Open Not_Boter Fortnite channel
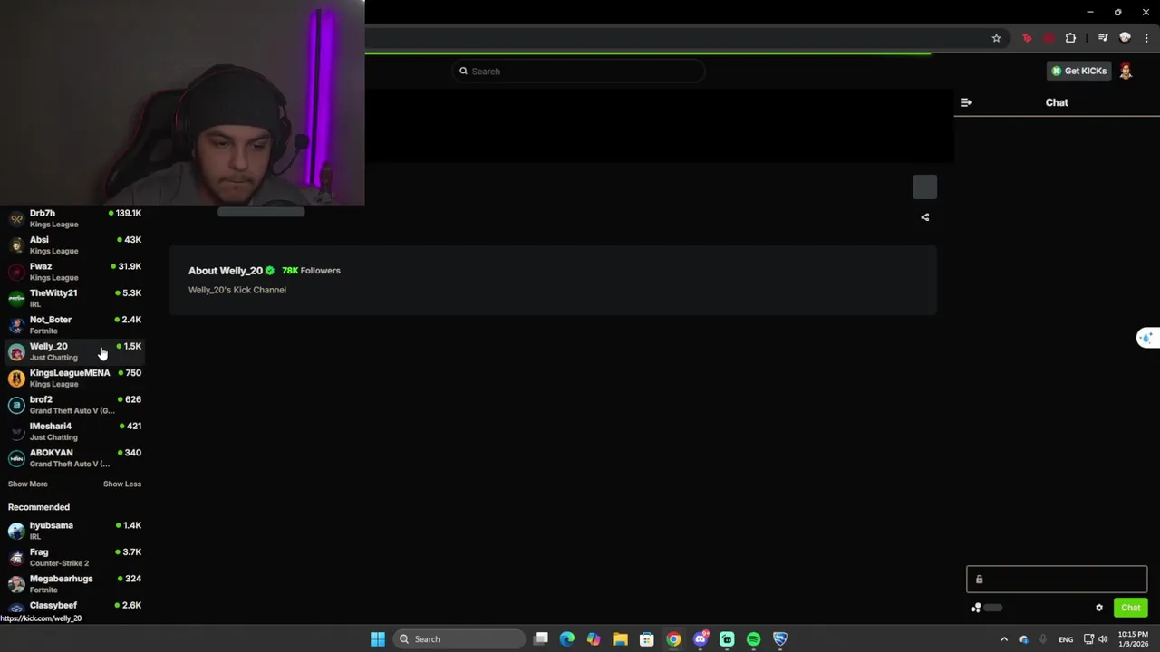 74,324
